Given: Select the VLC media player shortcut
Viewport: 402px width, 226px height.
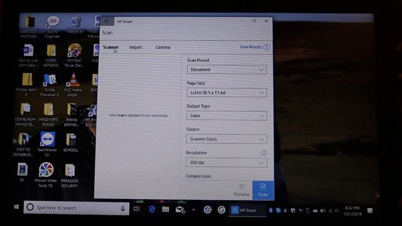Looking at the screenshot, I should click(x=73, y=85).
